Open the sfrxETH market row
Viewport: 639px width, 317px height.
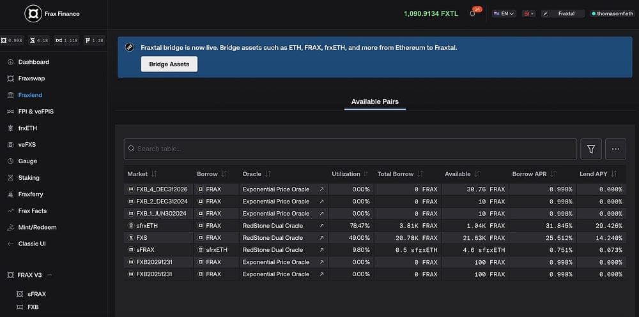click(x=375, y=226)
